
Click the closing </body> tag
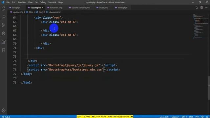tap(26, 74)
